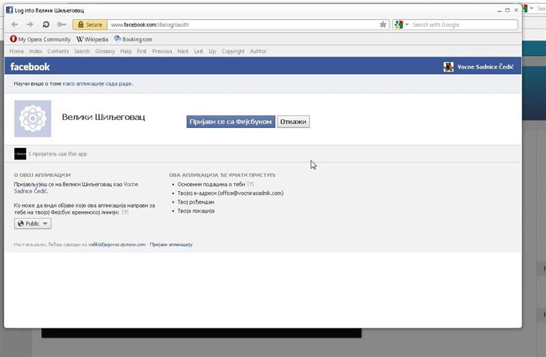Click the 'Твојој е-адреси' permission line
This screenshot has height=357, width=546.
230,193
